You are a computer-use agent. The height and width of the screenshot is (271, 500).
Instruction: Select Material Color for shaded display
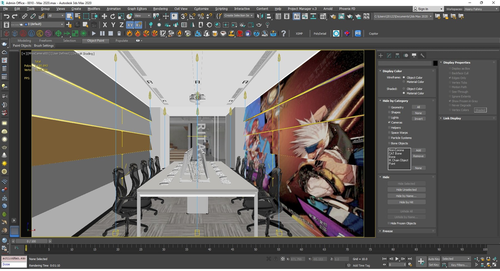pyautogui.click(x=404, y=93)
